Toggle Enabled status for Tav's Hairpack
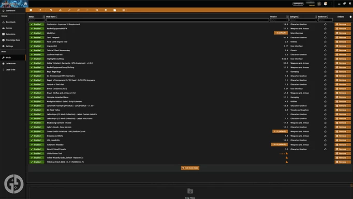This screenshot has width=353, height=199. 36,37
